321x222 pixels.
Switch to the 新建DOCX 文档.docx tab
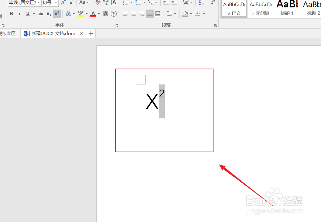[x=54, y=34]
